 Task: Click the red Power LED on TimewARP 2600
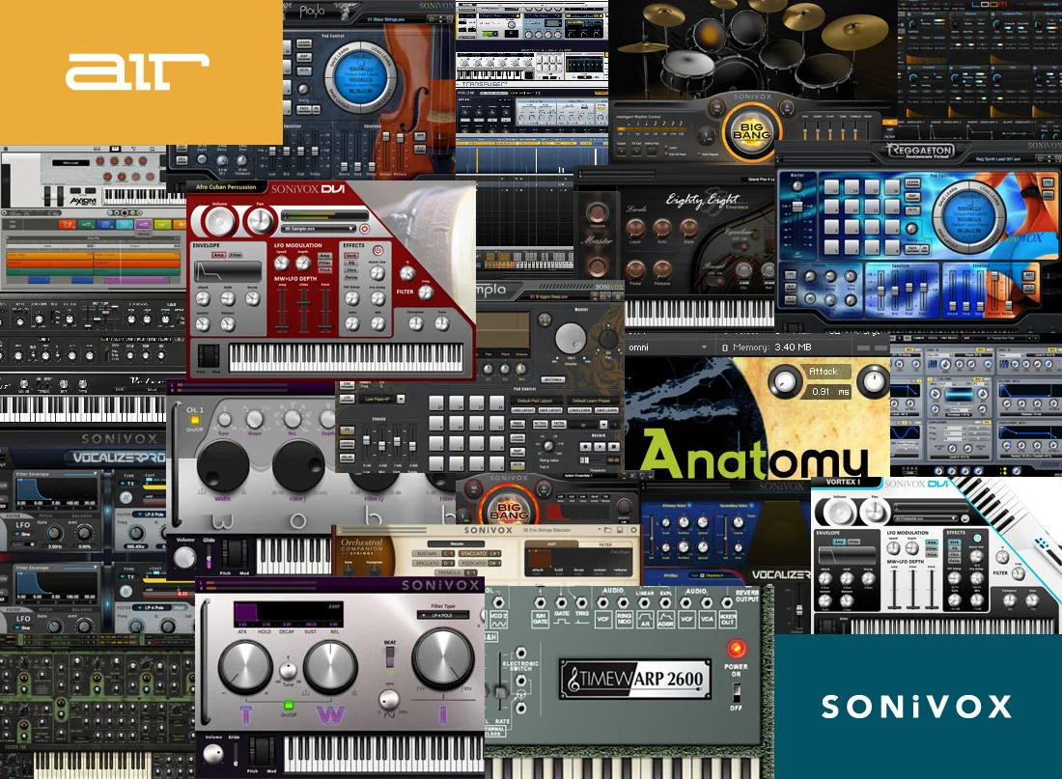click(x=737, y=649)
